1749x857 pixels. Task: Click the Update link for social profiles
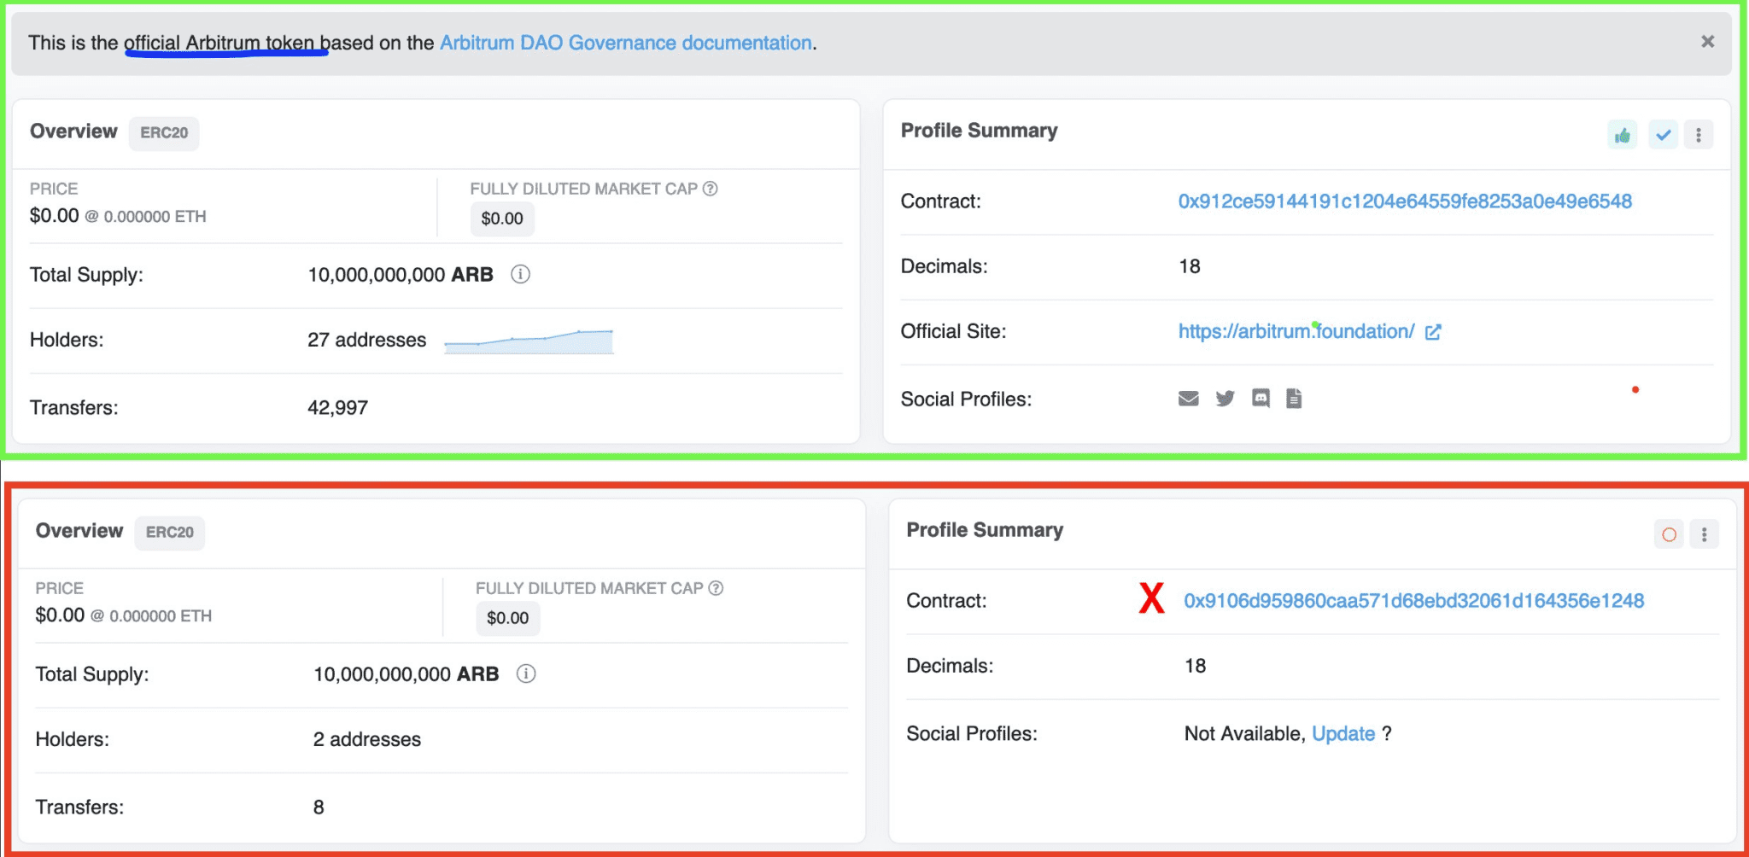[x=1343, y=734]
